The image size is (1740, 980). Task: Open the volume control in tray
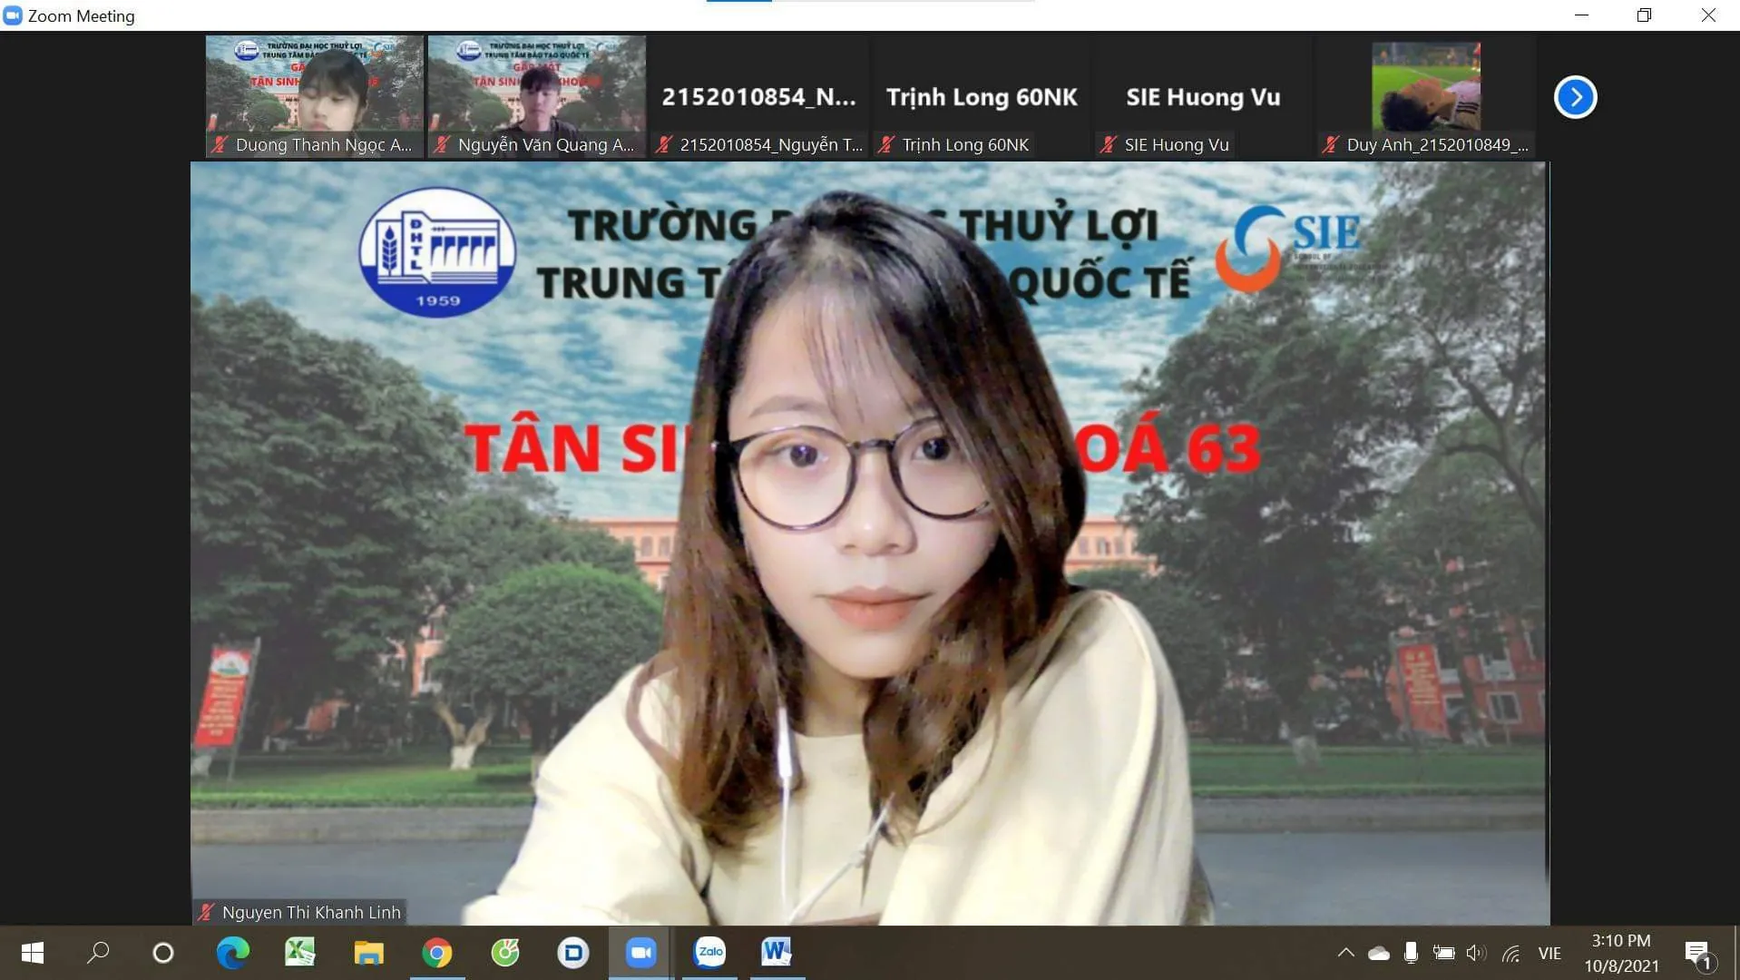coord(1476,953)
